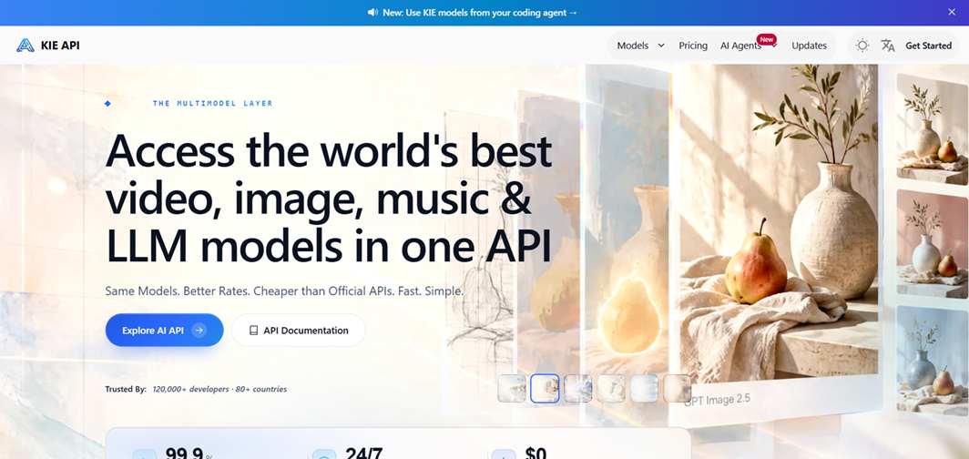Open API Documentation
The image size is (969, 459).
298,331
